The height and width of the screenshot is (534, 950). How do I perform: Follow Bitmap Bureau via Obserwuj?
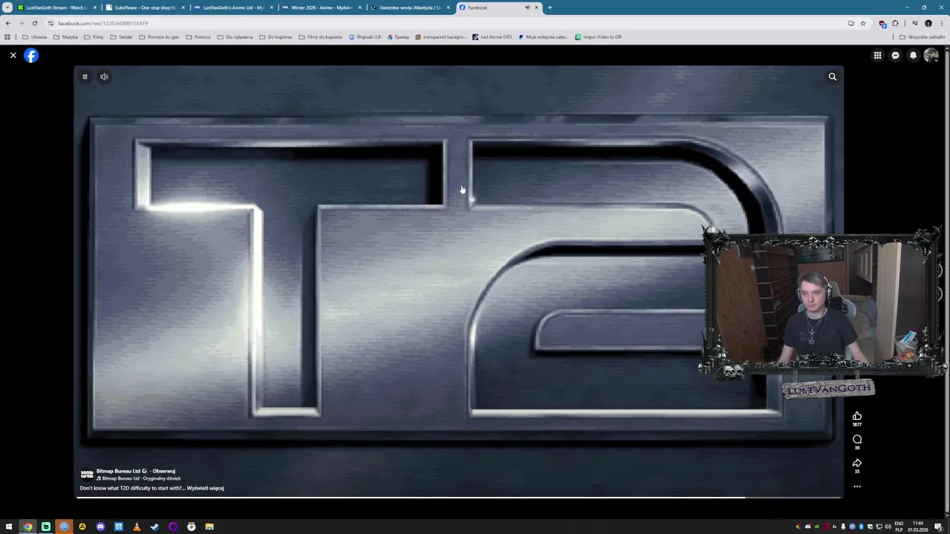pyautogui.click(x=164, y=471)
